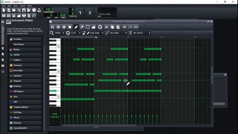Click the Piano Roll vertical scrollbar
Screen dimensions: 238x134
pyautogui.click(x=212, y=75)
